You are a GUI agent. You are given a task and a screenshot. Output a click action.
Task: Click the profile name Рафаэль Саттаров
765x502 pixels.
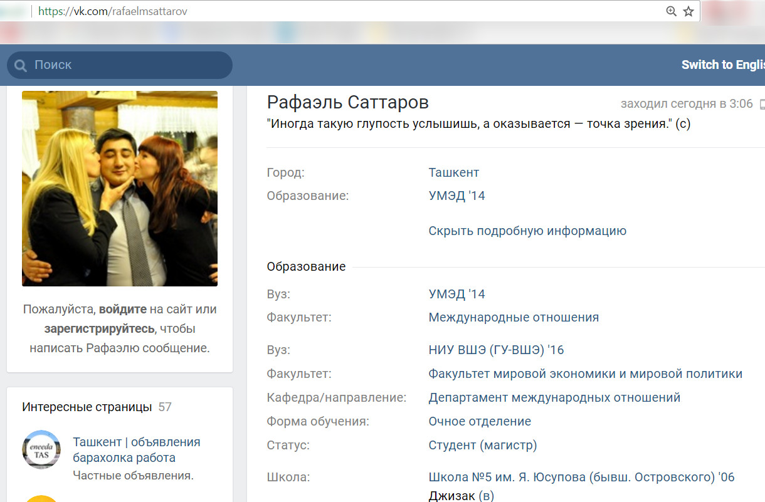point(348,103)
